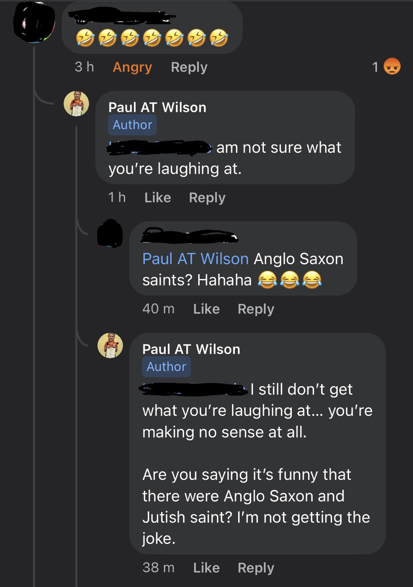Toggle the orange Angry reaction on the 3 h comment
This screenshot has width=413, height=587.
(132, 67)
